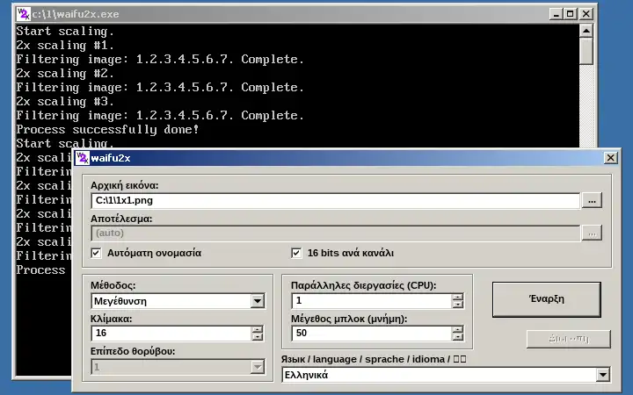Minimize the console window
Viewport: 633px width, 395px height.
point(556,14)
